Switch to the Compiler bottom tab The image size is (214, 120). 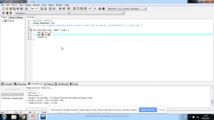7,84
